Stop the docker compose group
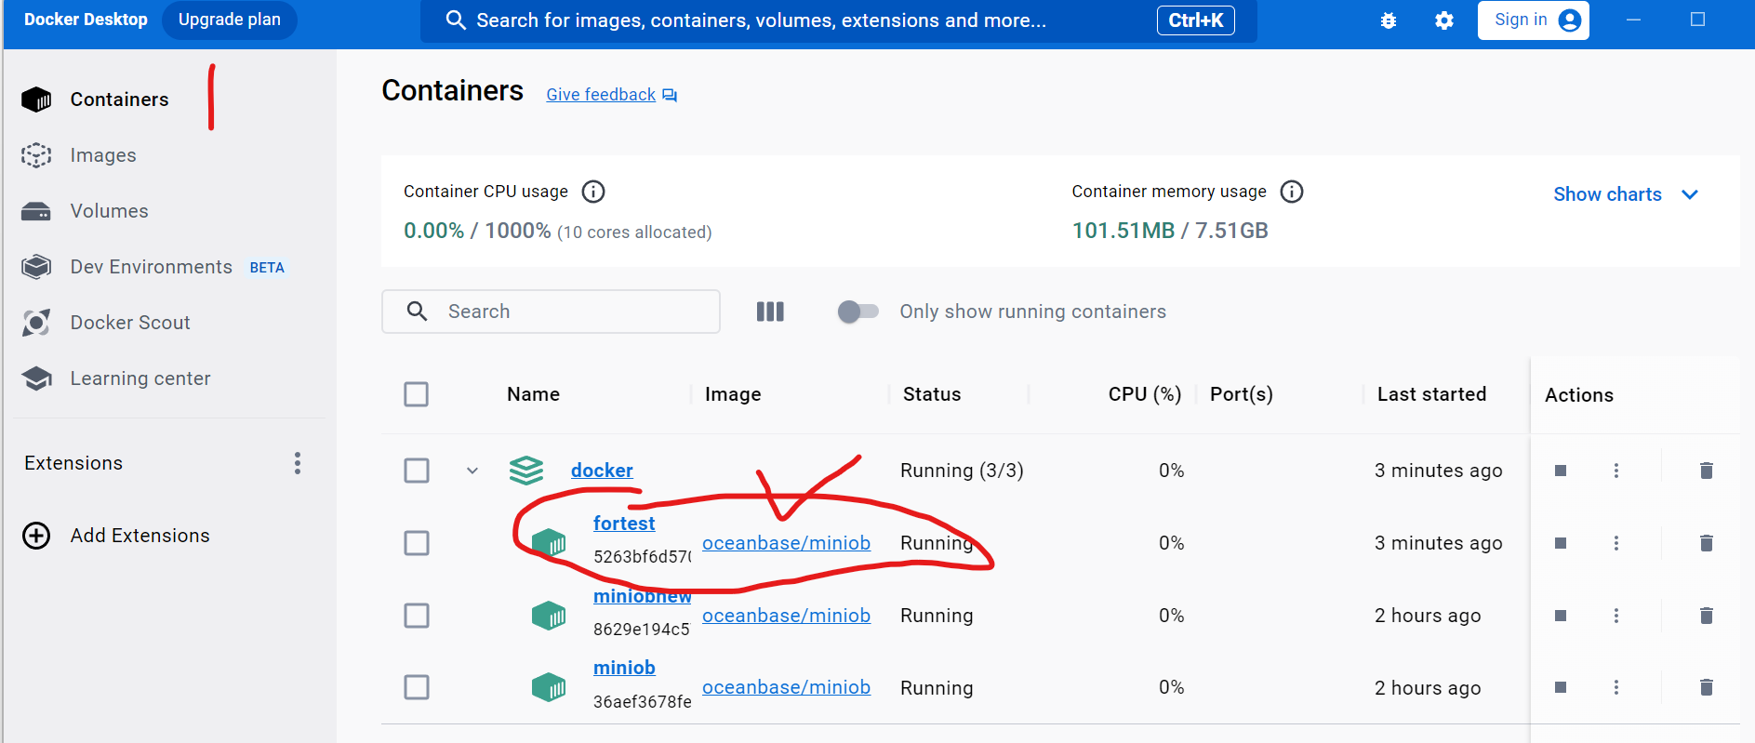Screen dimensions: 1755x743 click(1561, 471)
